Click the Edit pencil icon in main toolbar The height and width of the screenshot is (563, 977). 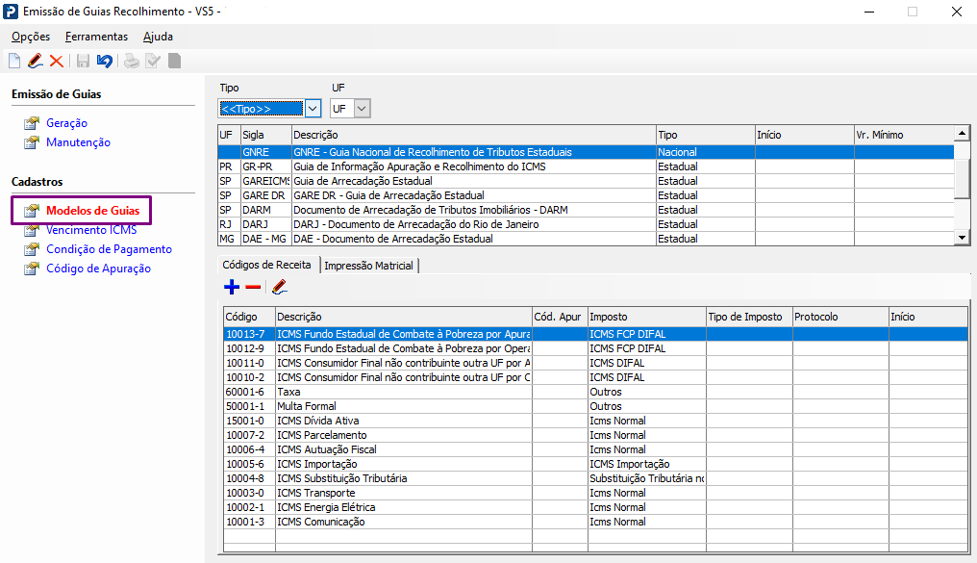pos(36,61)
